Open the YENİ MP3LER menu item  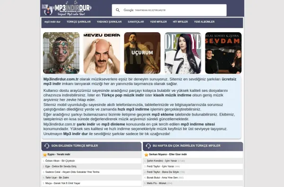point(158,22)
